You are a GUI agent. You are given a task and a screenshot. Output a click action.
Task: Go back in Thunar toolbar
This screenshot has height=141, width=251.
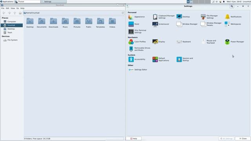click(x=4, y=13)
